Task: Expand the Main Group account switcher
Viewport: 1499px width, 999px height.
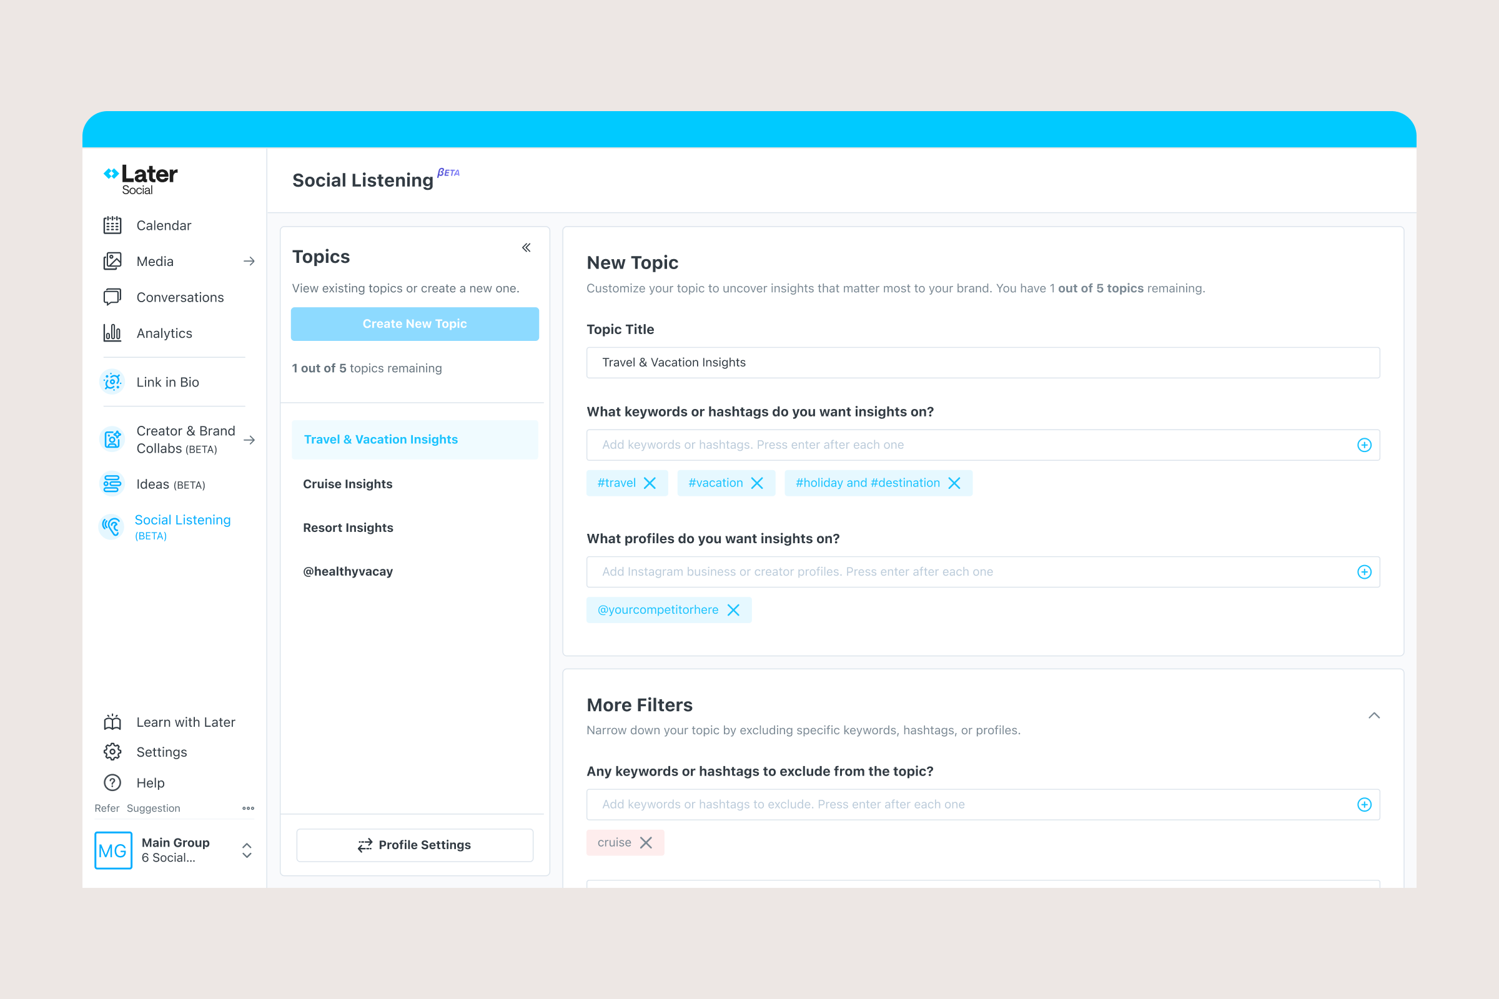Action: 247,850
